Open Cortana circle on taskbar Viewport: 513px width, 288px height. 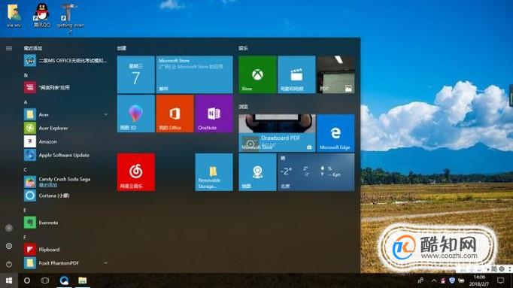point(27,280)
